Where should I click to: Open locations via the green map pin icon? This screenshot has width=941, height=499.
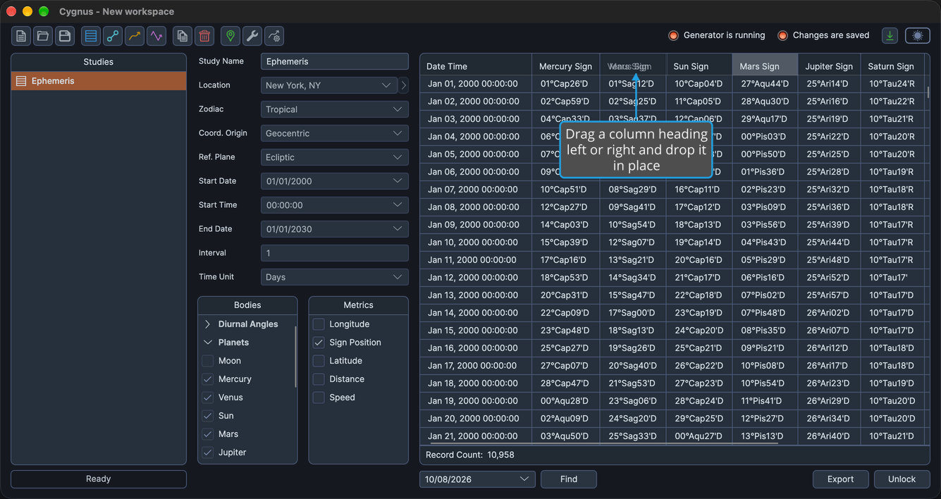click(230, 36)
